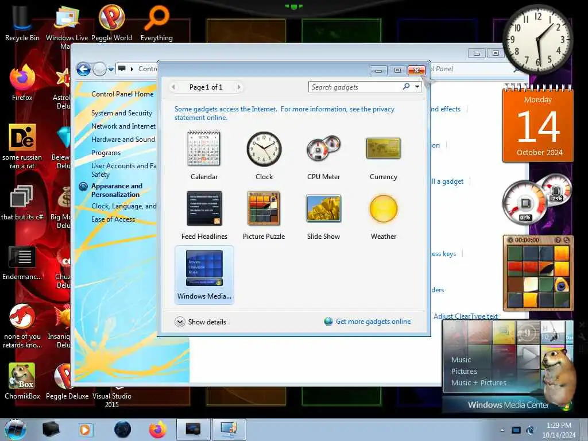This screenshot has height=441, width=588.
Task: Select Music + Pictures in Media Center gadget
Action: [x=478, y=383]
